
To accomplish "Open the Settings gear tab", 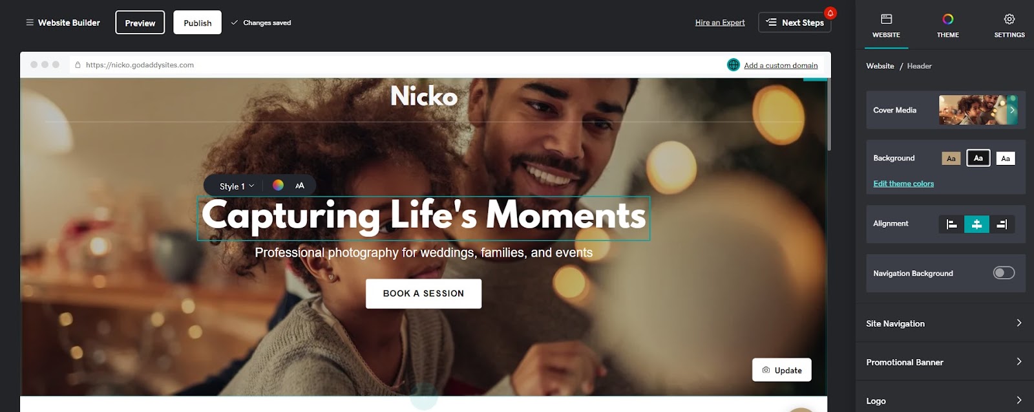I will coord(1009,25).
